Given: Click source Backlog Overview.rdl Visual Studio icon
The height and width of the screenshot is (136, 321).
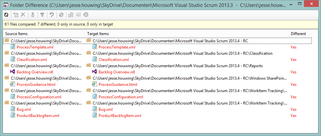Looking at the screenshot, I should tap(12, 72).
